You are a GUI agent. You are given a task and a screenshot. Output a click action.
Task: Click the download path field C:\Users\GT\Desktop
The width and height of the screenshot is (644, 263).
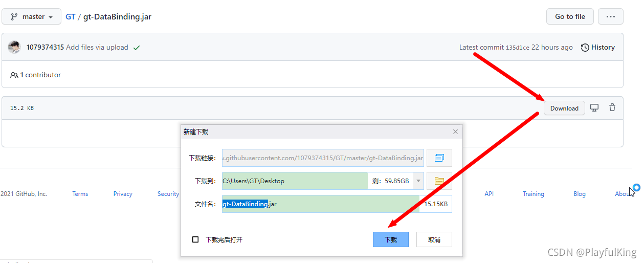click(x=295, y=181)
